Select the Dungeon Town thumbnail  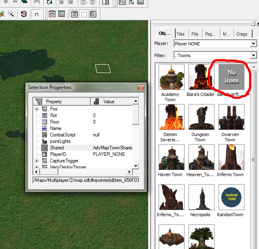(202, 117)
